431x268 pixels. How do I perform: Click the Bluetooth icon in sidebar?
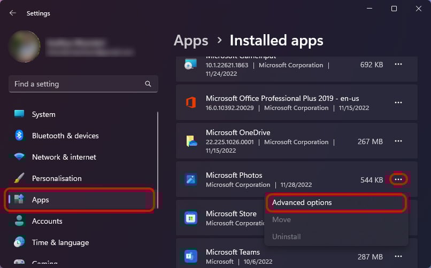tap(19, 135)
